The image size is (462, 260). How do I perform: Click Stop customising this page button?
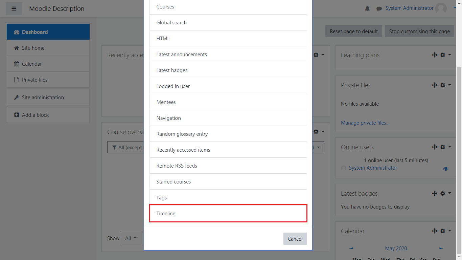coord(419,31)
